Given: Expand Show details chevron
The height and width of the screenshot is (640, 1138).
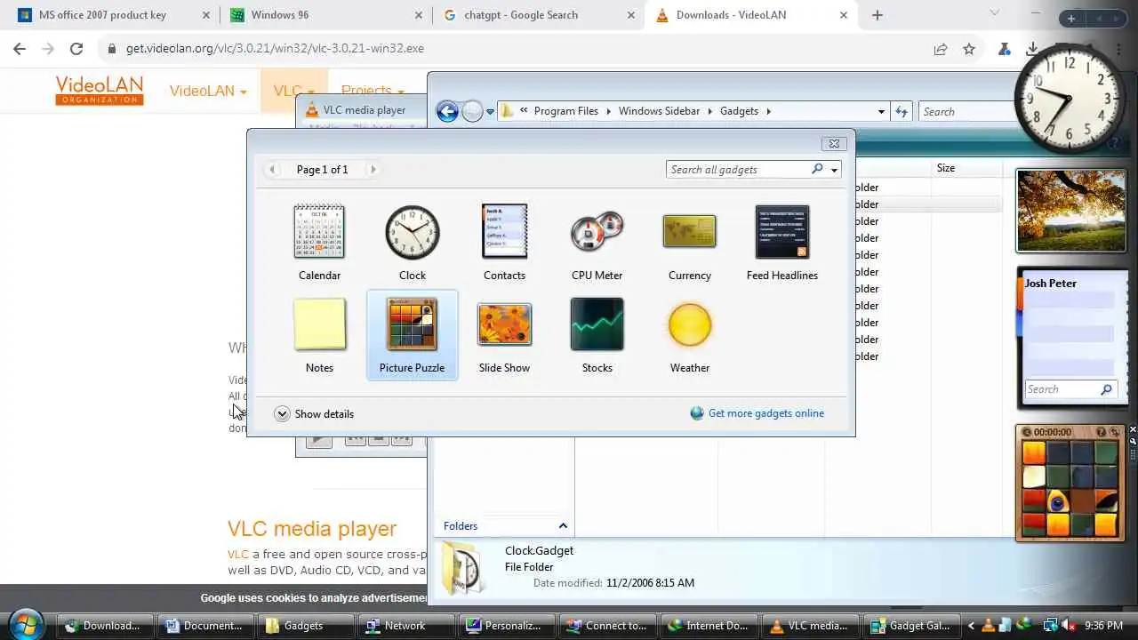Looking at the screenshot, I should 282,413.
